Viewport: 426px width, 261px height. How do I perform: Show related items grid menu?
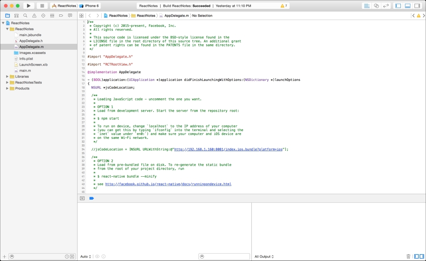coord(81,16)
